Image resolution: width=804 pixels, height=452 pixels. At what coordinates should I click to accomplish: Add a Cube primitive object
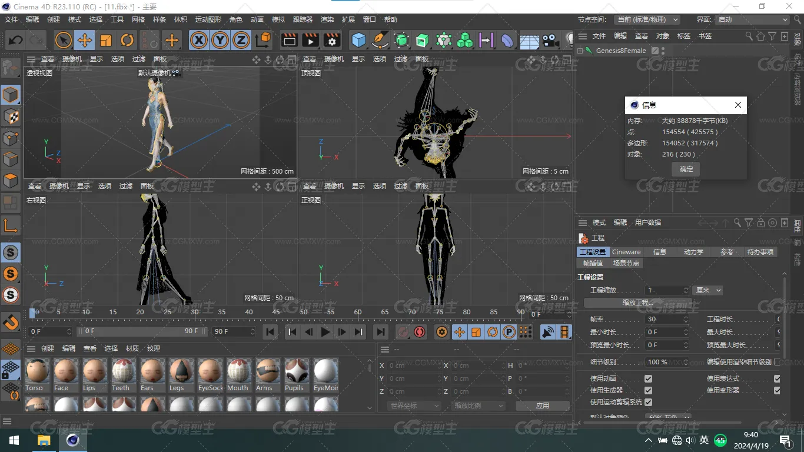pos(358,40)
